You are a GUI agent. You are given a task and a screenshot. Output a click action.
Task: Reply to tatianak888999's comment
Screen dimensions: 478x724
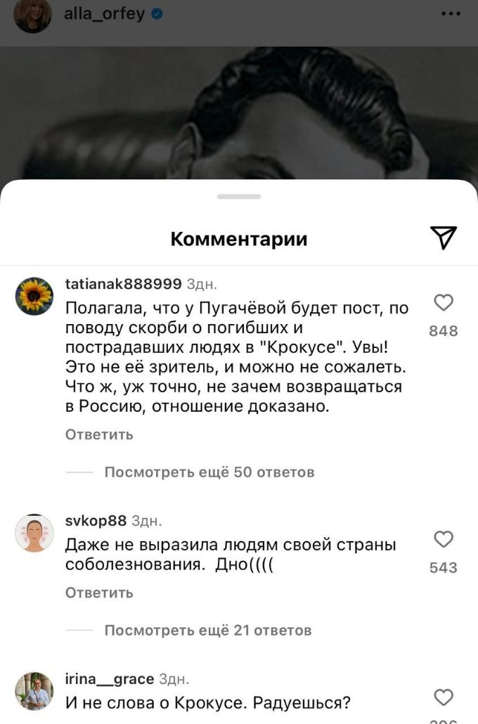(99, 434)
